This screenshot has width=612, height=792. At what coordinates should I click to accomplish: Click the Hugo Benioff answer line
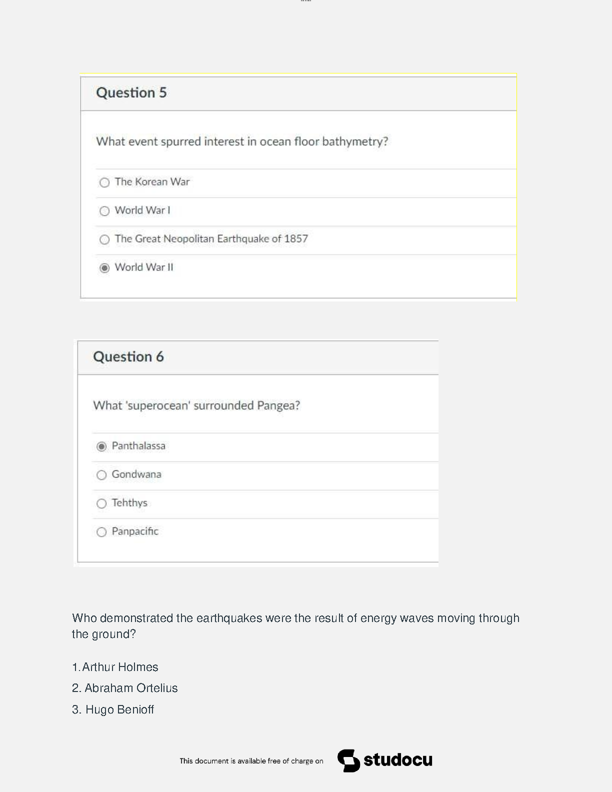click(x=113, y=709)
